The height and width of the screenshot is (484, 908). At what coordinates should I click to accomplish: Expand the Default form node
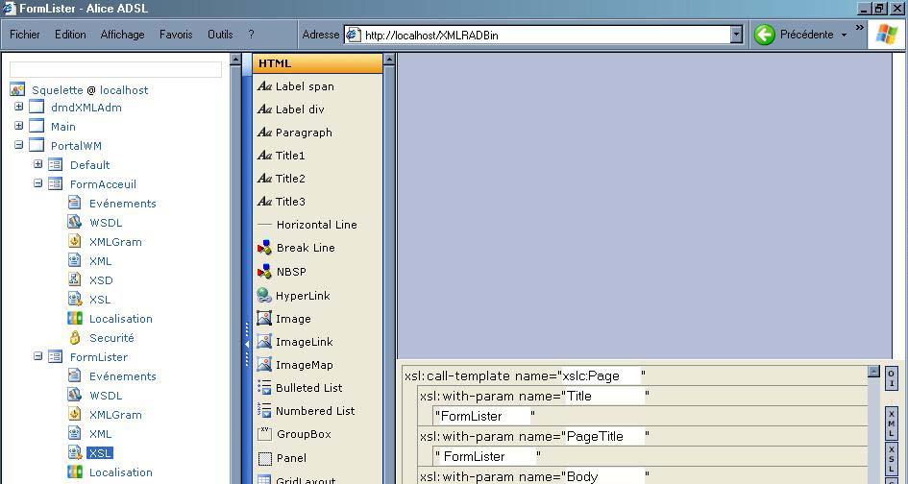[x=38, y=165]
